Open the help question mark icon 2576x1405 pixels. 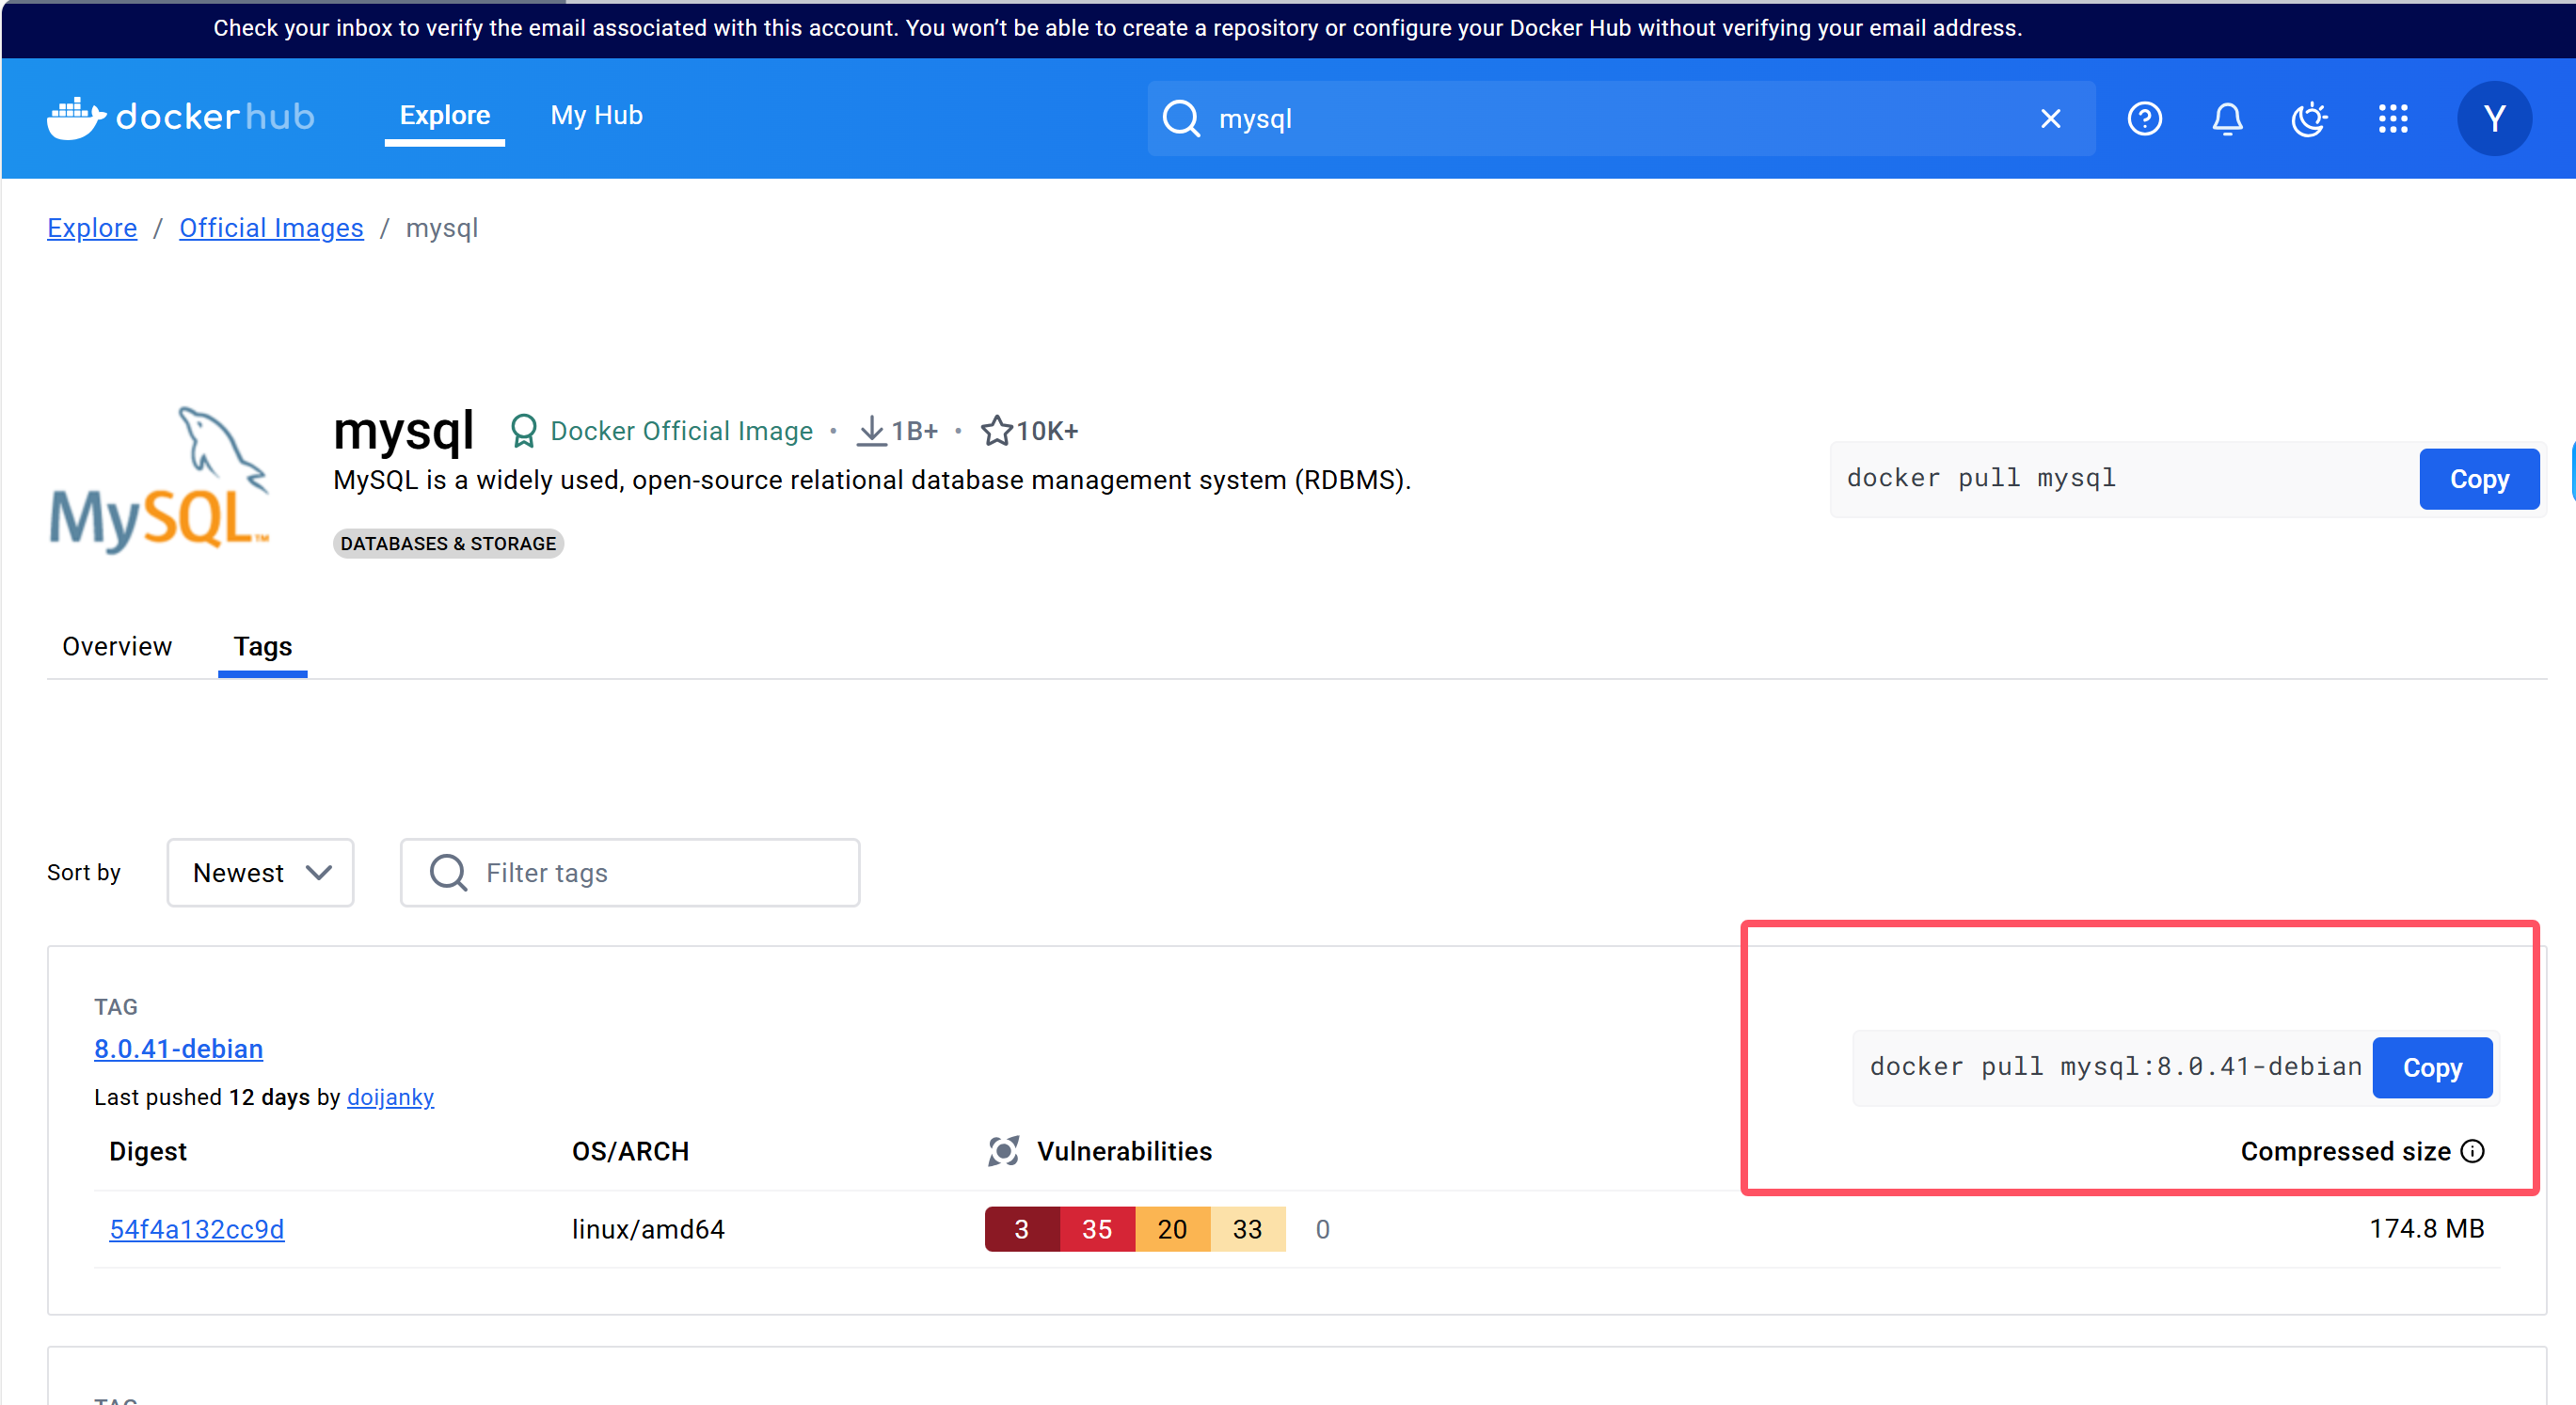point(2144,118)
